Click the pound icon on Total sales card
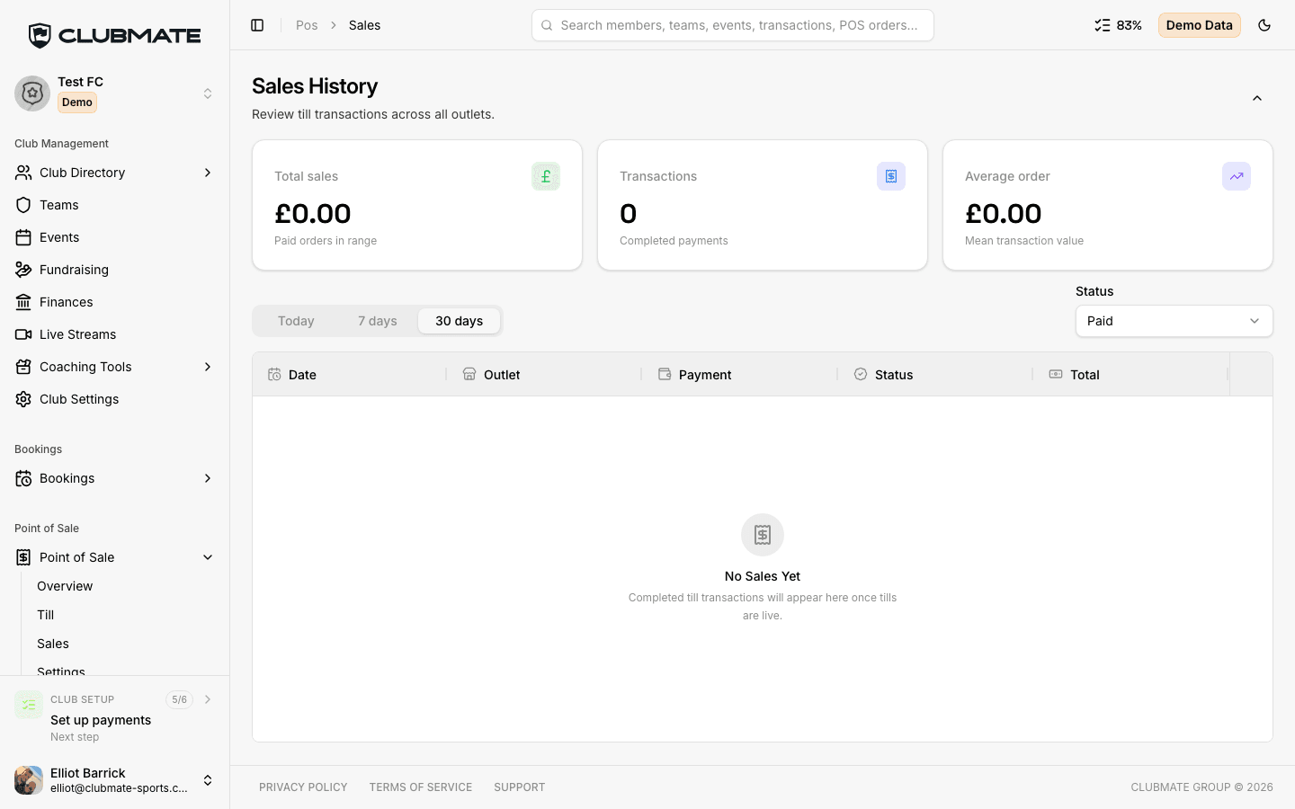 coord(546,176)
